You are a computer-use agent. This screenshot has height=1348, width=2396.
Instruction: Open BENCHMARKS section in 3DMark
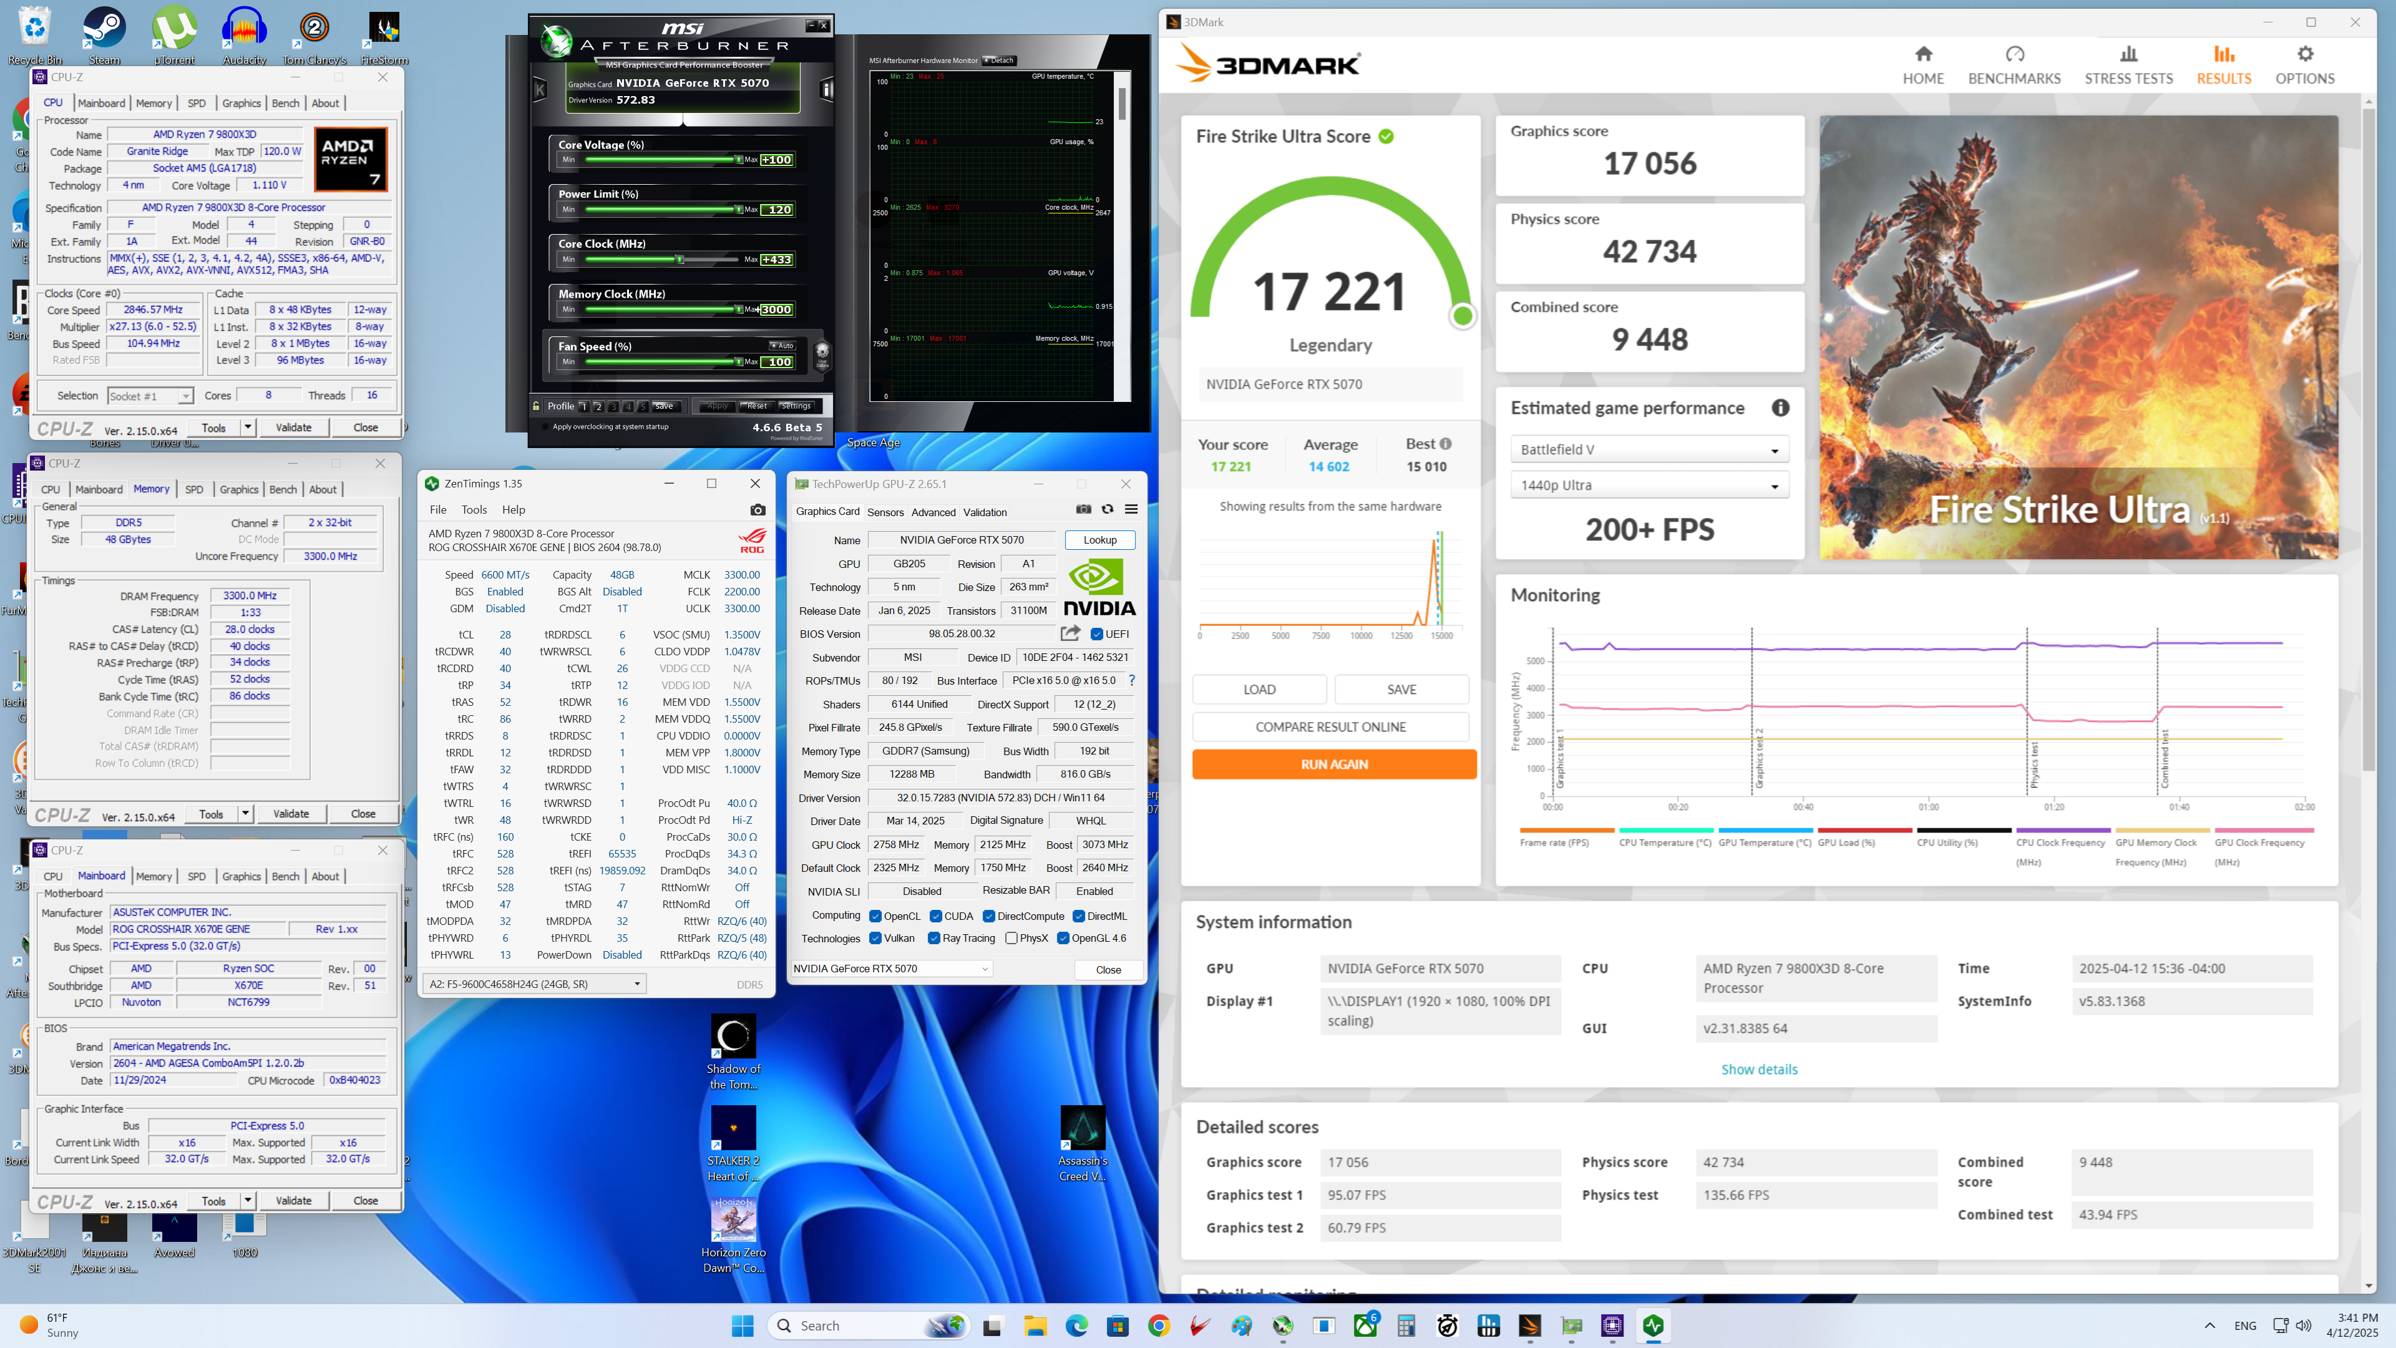coord(2014,65)
